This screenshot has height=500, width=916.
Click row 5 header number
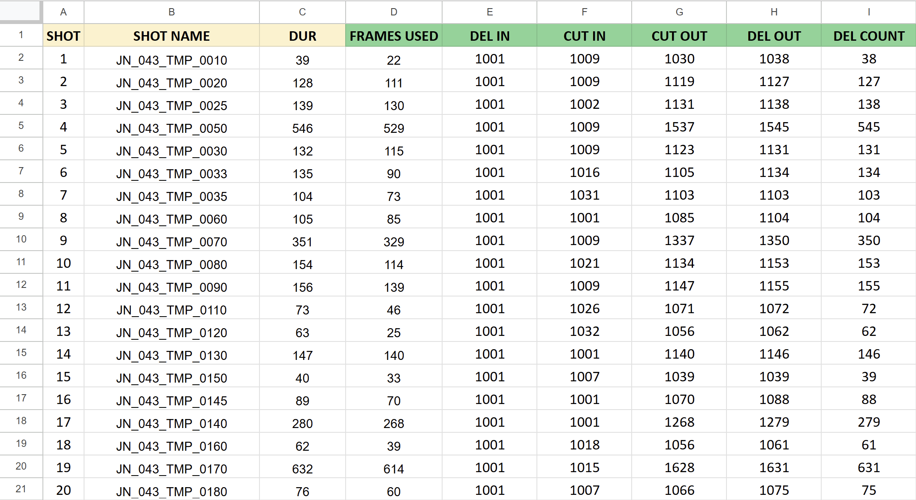click(21, 126)
